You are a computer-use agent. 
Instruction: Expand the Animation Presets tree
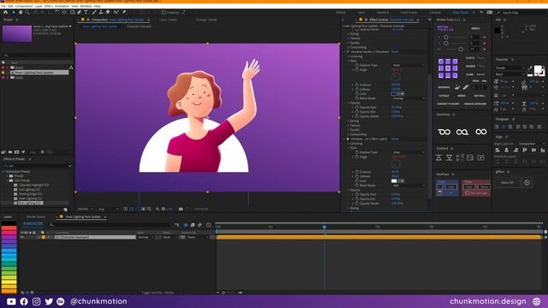click(3, 172)
